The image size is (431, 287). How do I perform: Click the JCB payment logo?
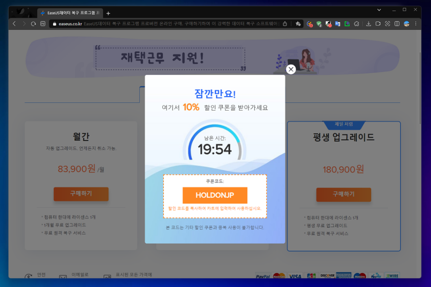click(311, 276)
